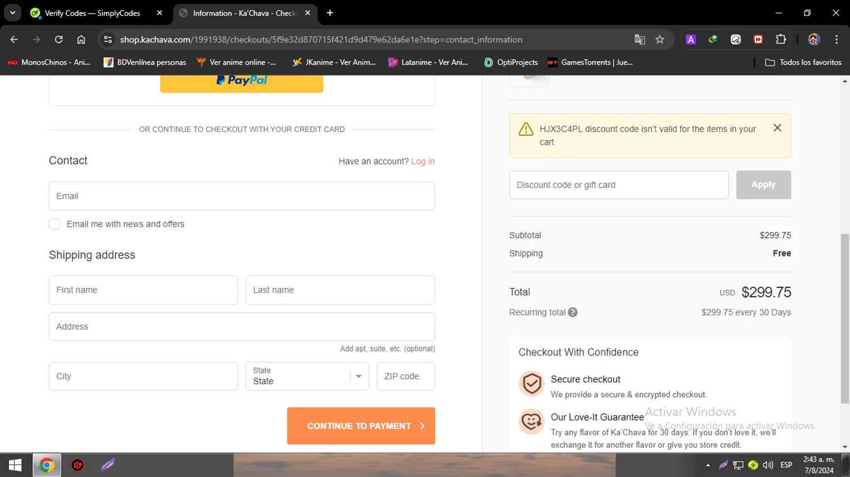
Task: Follow the Log in link
Action: pyautogui.click(x=423, y=161)
